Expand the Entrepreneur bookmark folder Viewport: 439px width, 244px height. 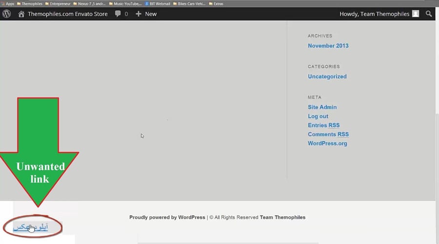pos(58,3)
